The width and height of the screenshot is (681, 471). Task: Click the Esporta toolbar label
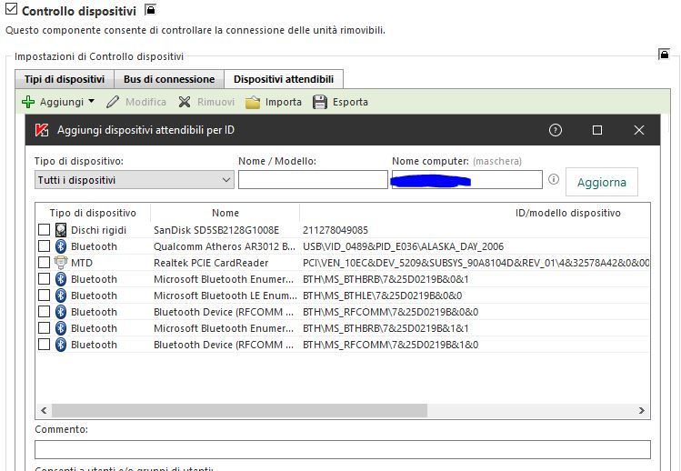[350, 102]
